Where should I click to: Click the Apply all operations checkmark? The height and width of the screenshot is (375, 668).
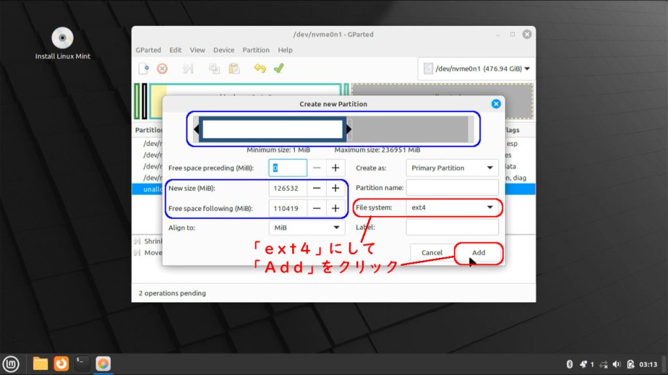[279, 68]
